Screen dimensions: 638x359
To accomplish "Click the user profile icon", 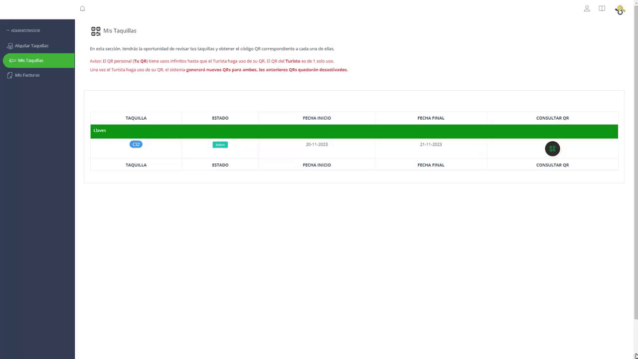I will (x=587, y=8).
